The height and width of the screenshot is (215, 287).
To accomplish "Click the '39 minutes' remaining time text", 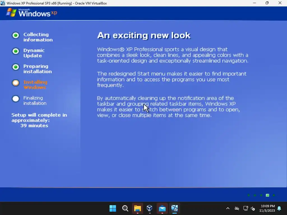I will tap(34, 126).
